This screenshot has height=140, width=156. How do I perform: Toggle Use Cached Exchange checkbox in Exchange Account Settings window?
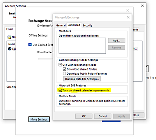pos(30,45)
